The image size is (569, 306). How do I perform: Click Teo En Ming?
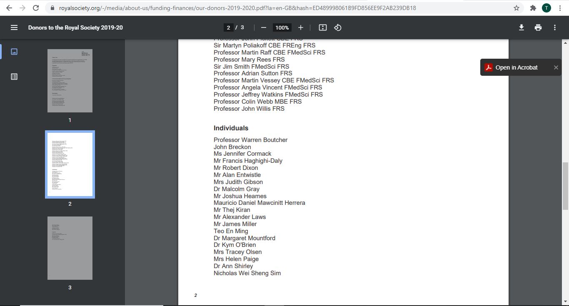tap(231, 231)
